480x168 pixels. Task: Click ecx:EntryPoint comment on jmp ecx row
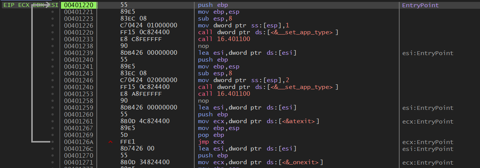[x=428, y=142]
